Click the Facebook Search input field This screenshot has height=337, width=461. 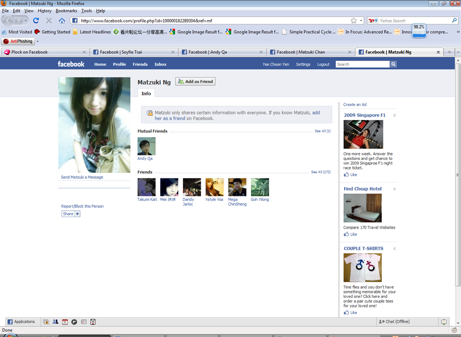coord(362,64)
